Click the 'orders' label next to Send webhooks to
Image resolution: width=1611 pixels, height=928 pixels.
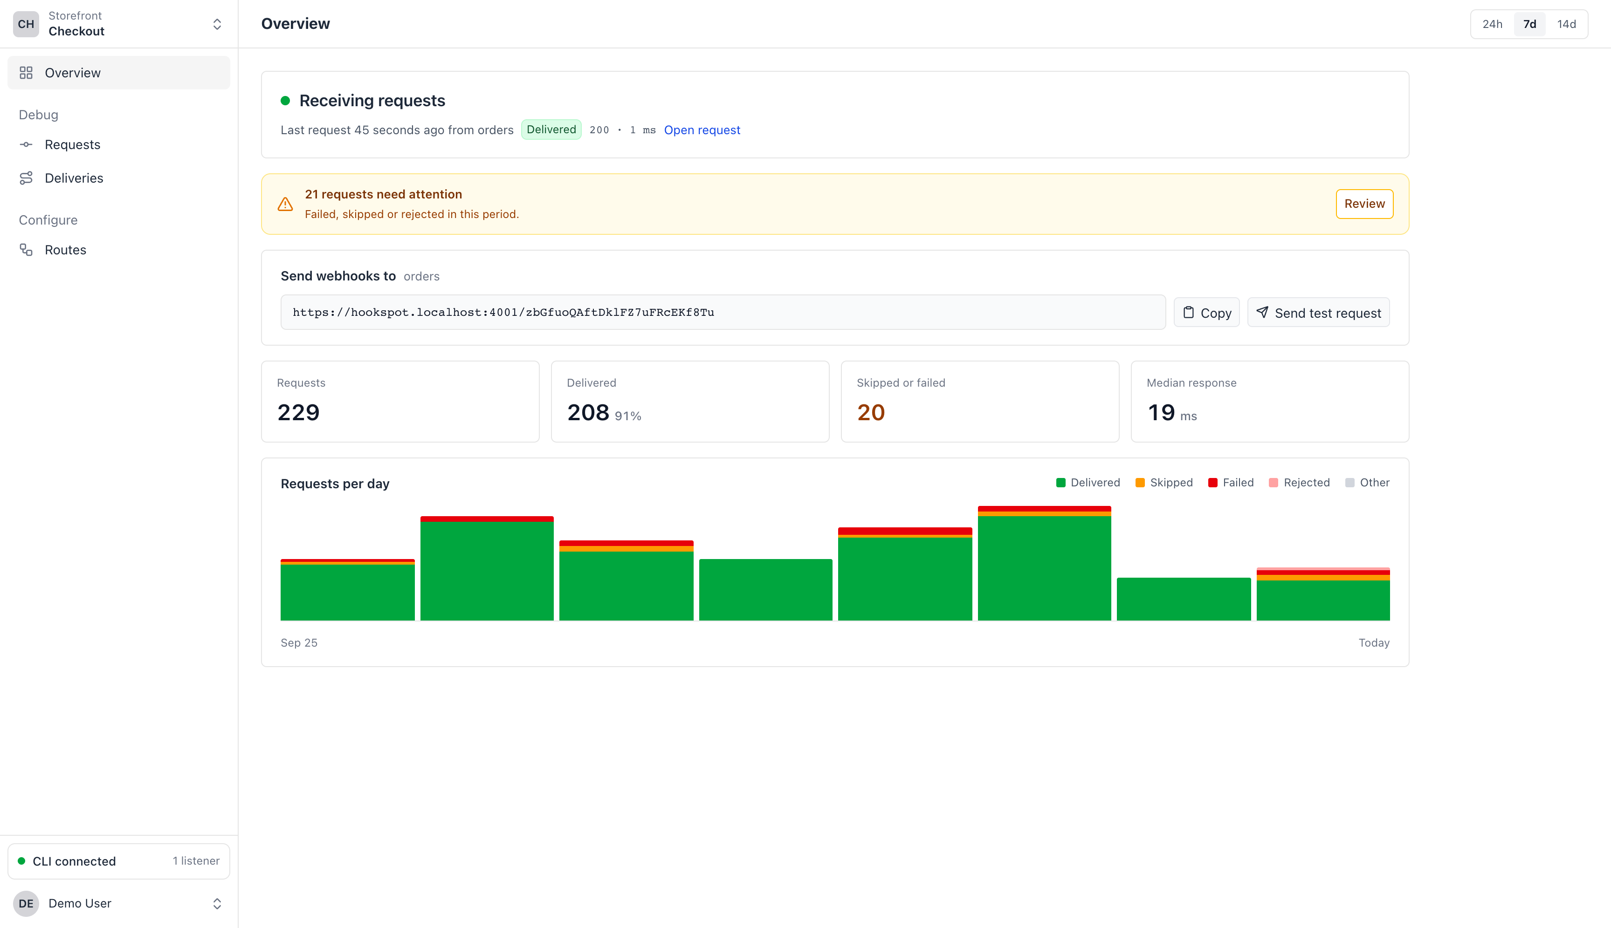[421, 277]
